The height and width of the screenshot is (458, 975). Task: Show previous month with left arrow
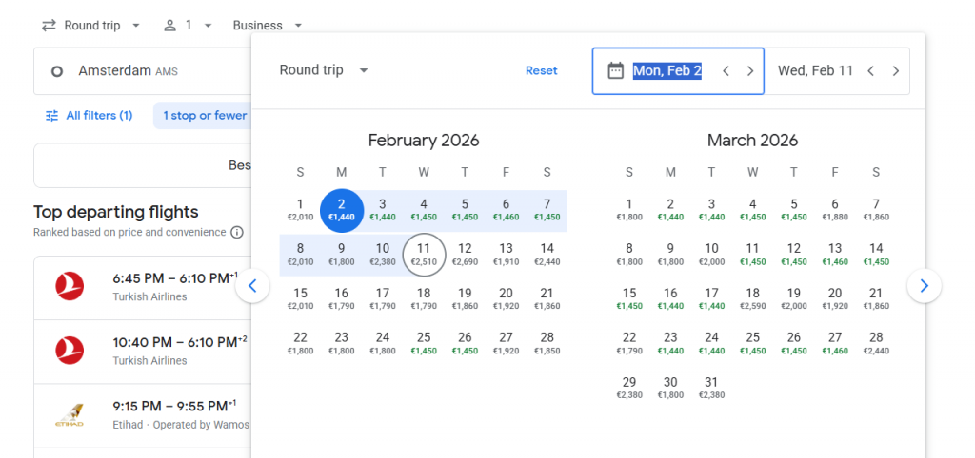[x=252, y=285]
